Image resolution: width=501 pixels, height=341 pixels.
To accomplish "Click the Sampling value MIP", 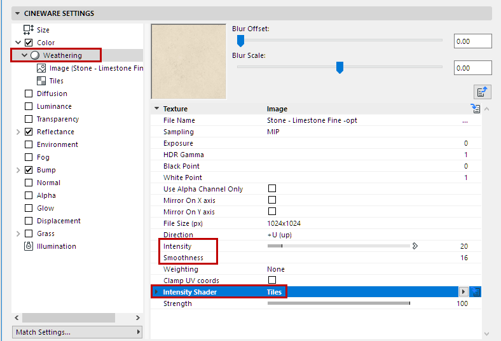I will coord(273,132).
